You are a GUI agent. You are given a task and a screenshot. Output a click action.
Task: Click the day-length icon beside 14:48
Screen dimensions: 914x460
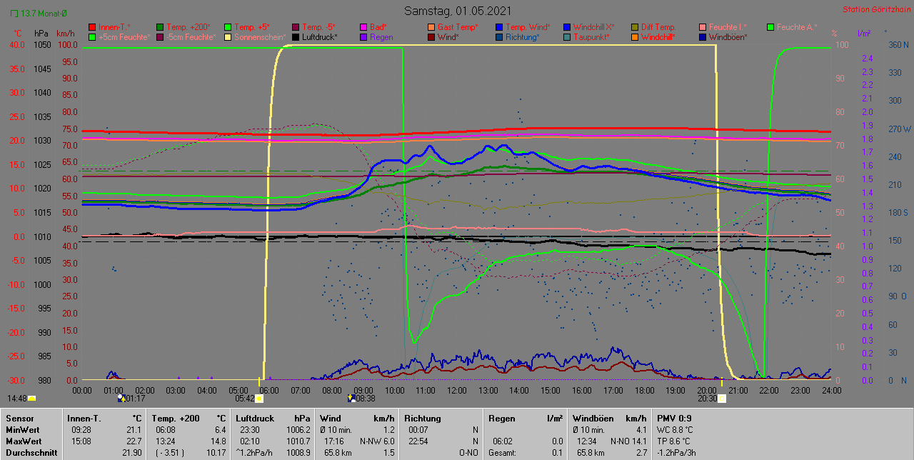[31, 399]
